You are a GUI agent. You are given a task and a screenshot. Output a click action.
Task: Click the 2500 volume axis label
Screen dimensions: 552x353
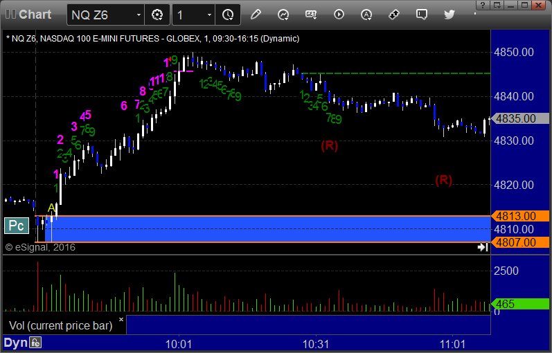click(506, 271)
